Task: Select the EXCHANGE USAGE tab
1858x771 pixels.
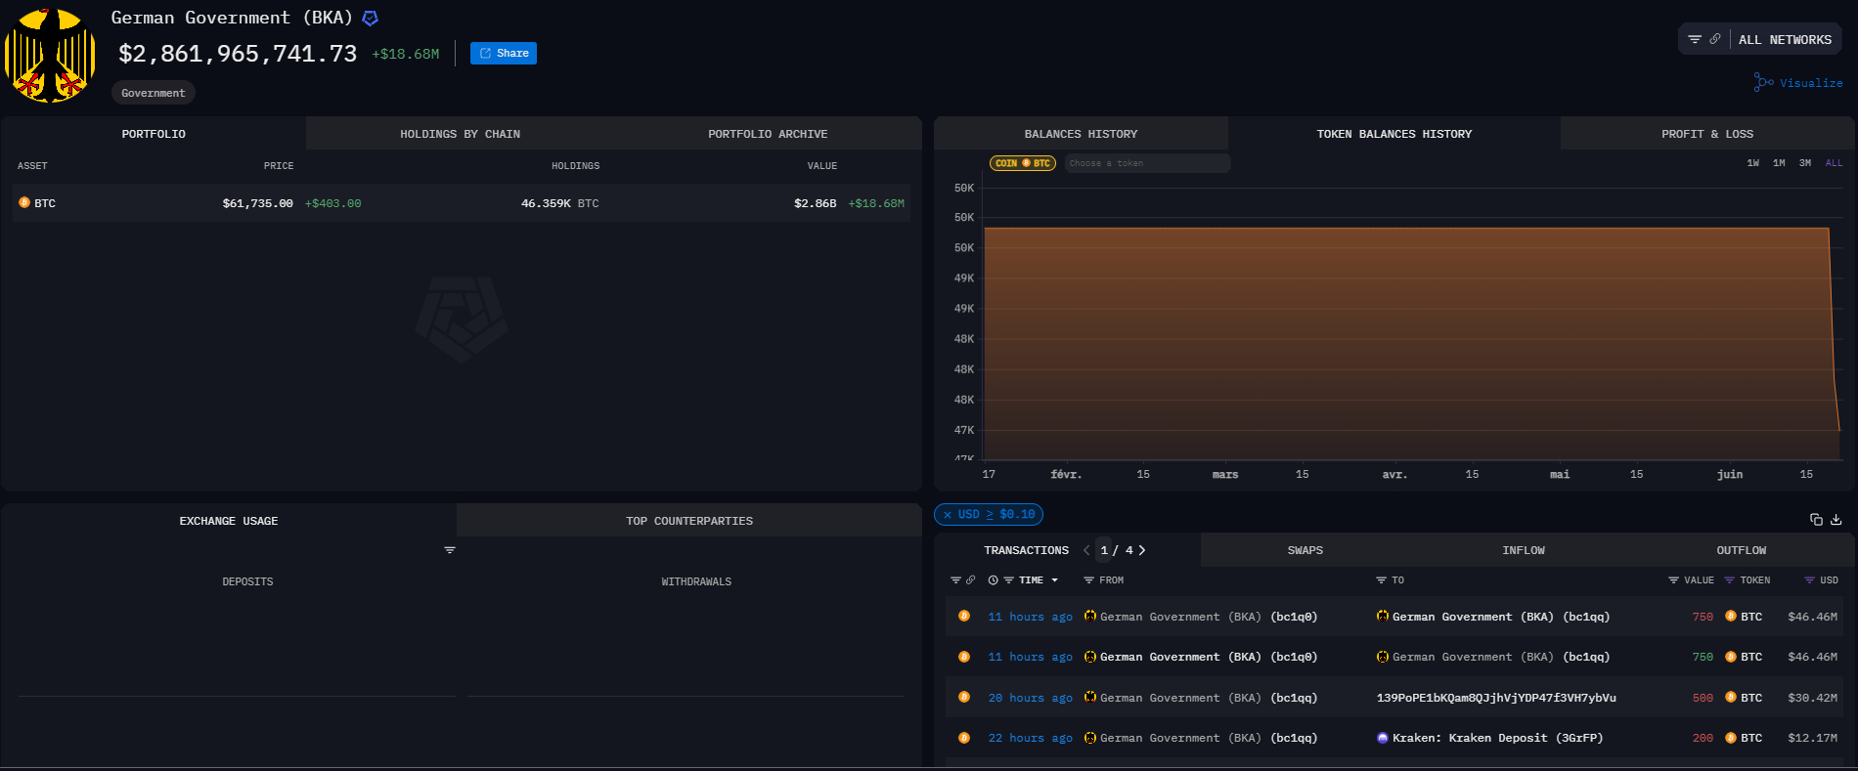Action: 229,521
